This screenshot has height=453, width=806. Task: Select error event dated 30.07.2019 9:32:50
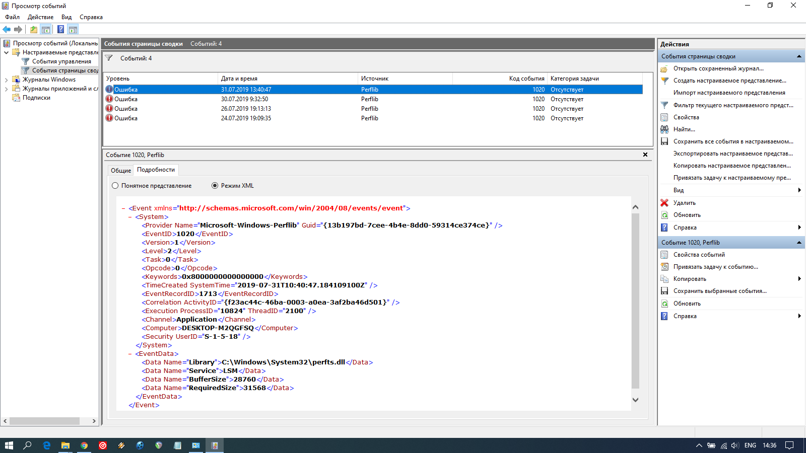tap(373, 99)
